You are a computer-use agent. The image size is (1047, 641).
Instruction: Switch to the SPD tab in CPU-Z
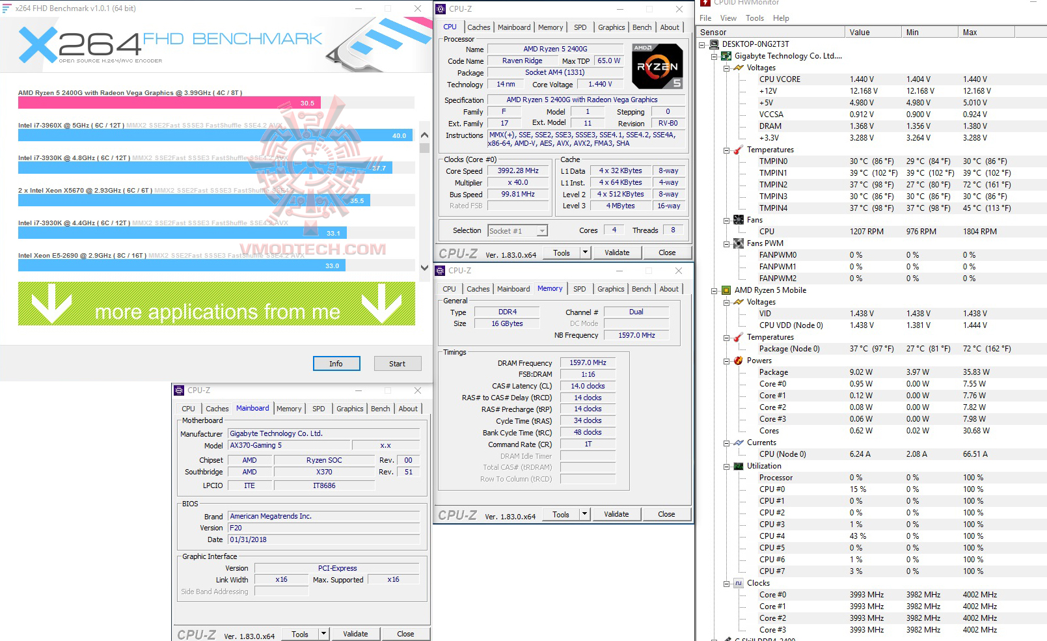point(580,27)
